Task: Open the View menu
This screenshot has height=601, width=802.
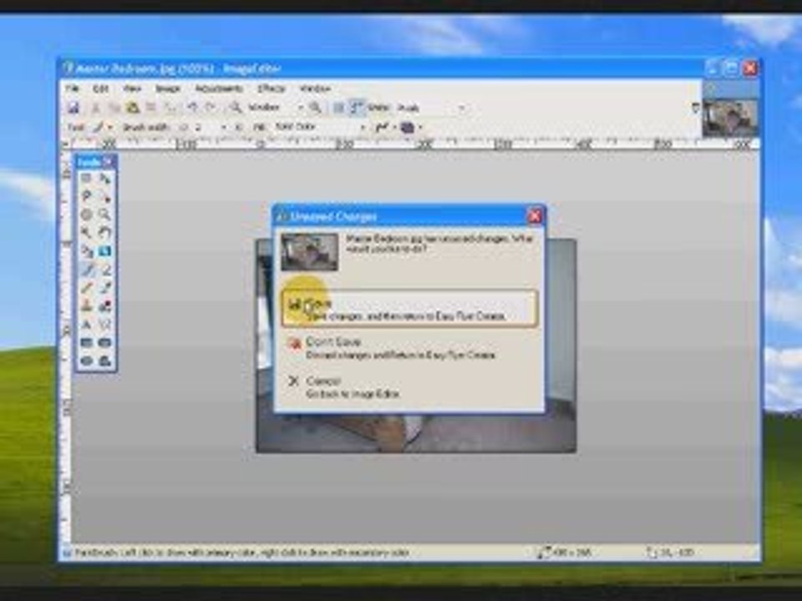Action: pos(132,88)
